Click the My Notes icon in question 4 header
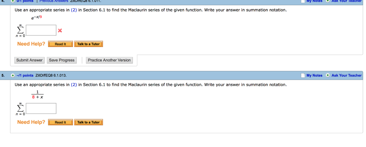 pos(303,1)
